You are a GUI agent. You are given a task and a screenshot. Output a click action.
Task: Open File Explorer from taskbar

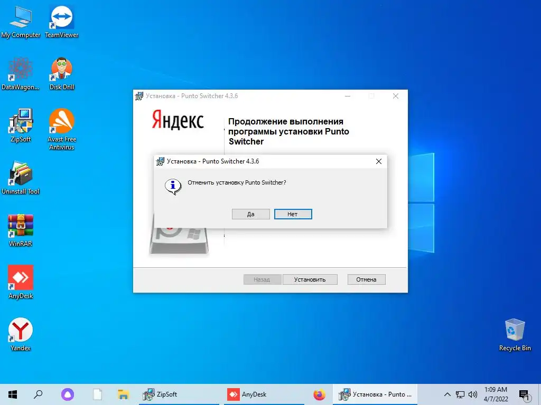tap(123, 394)
